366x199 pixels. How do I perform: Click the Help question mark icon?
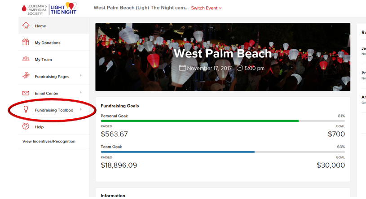tap(26, 126)
